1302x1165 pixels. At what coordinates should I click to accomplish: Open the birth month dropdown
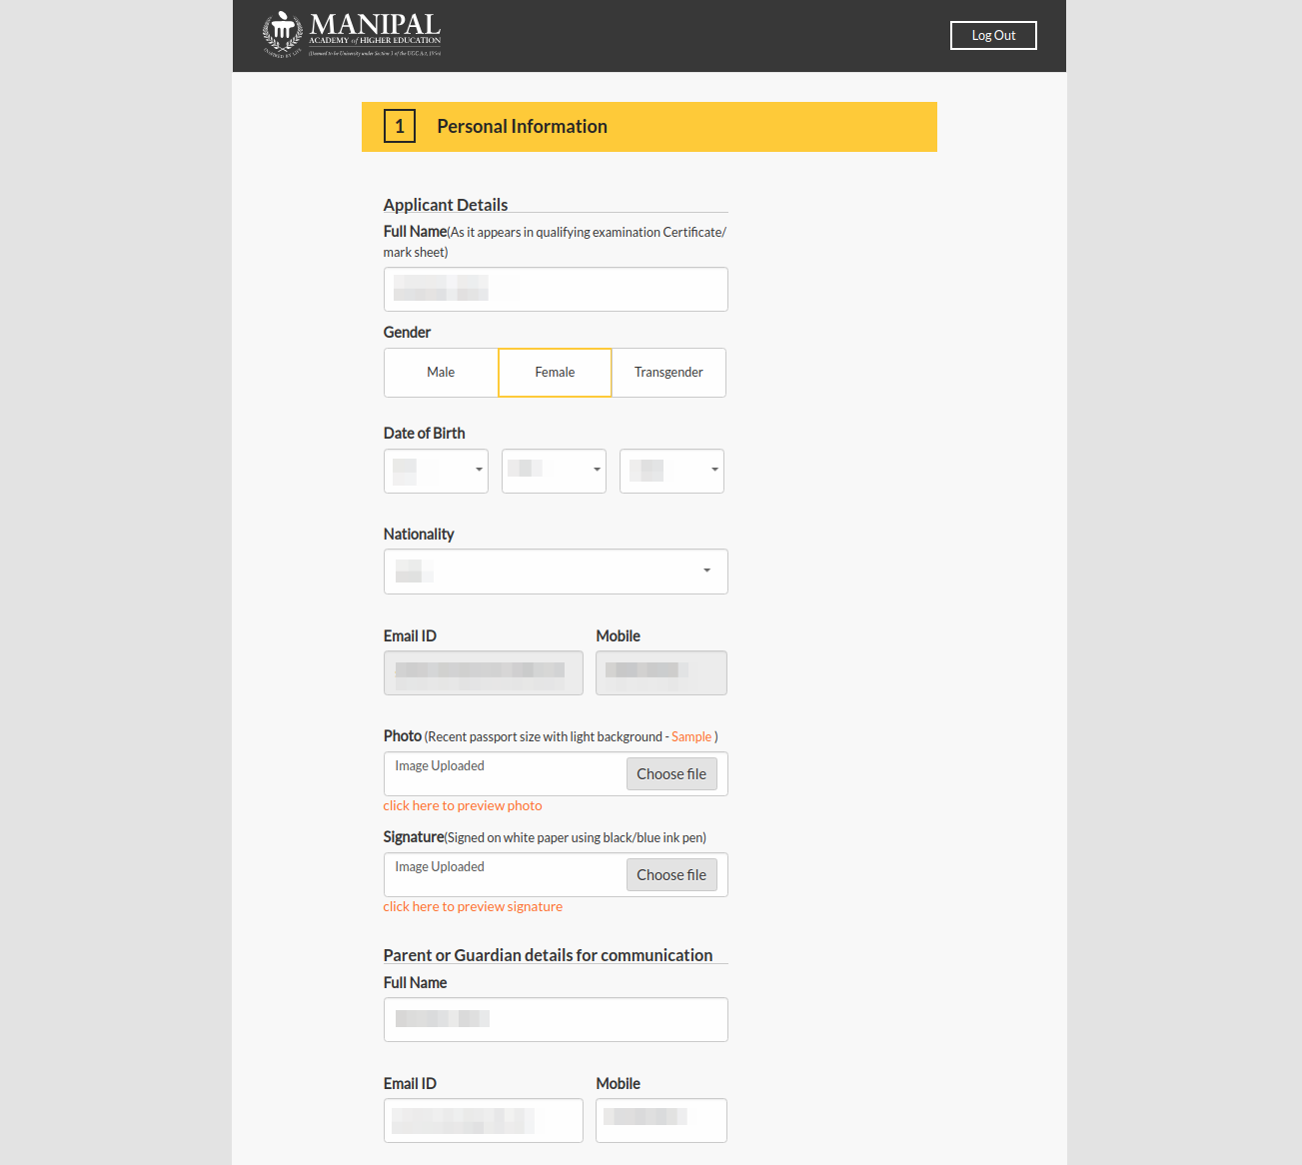(554, 471)
